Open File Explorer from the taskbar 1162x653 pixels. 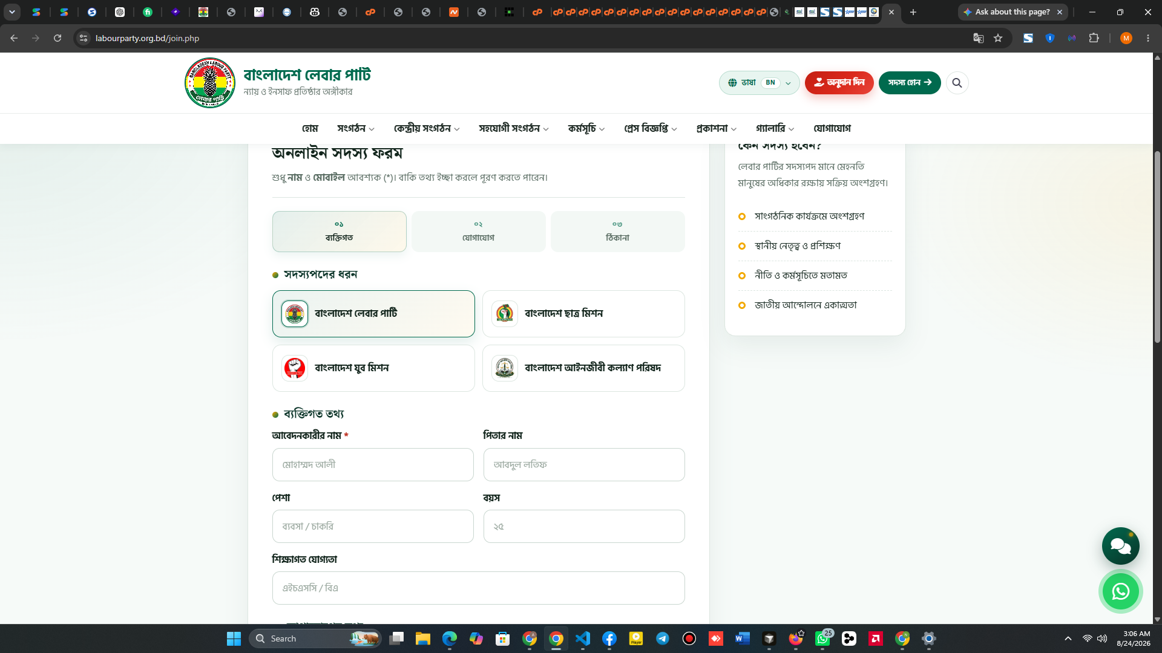tap(422, 638)
